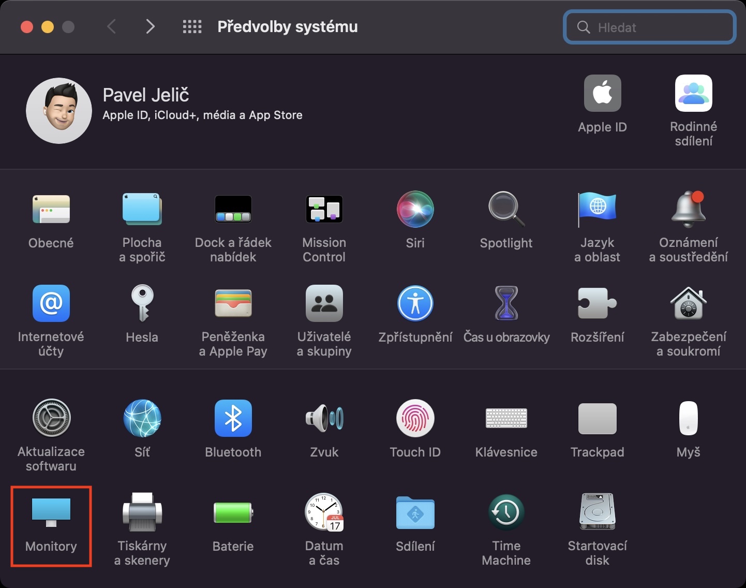Screen dimensions: 746x588
Task: Minimize the window with the yellow button
Action: tap(48, 27)
